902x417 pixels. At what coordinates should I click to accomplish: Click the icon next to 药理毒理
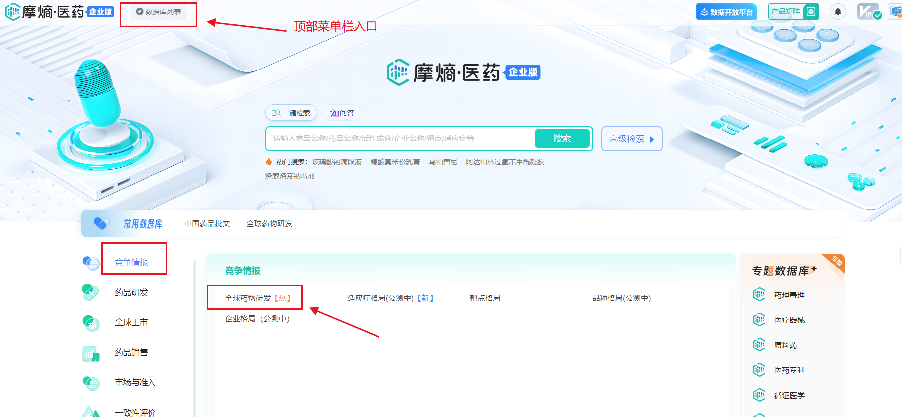click(759, 294)
